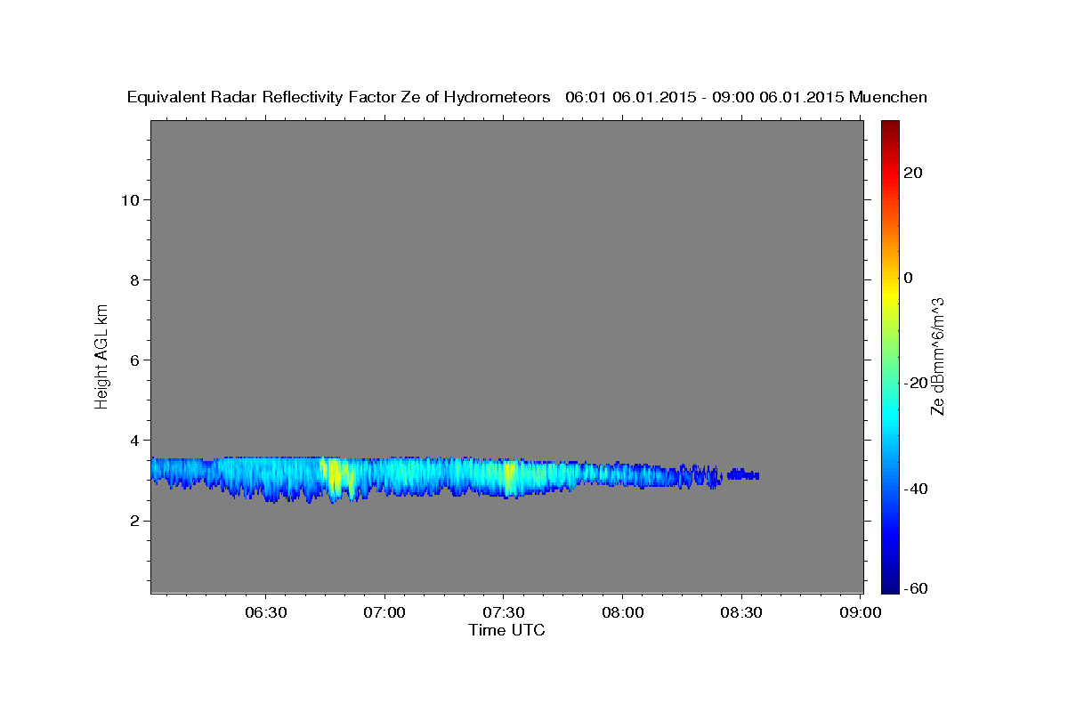Image resolution: width=1068 pixels, height=712 pixels.
Task: Click the 09:00 time tick label
Action: pos(861,612)
